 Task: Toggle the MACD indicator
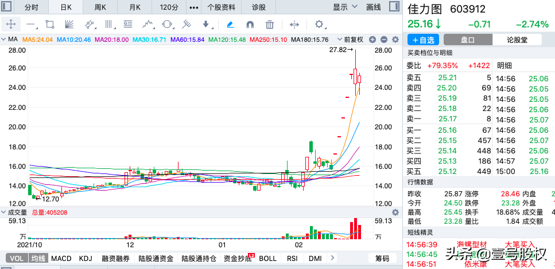coord(61,258)
